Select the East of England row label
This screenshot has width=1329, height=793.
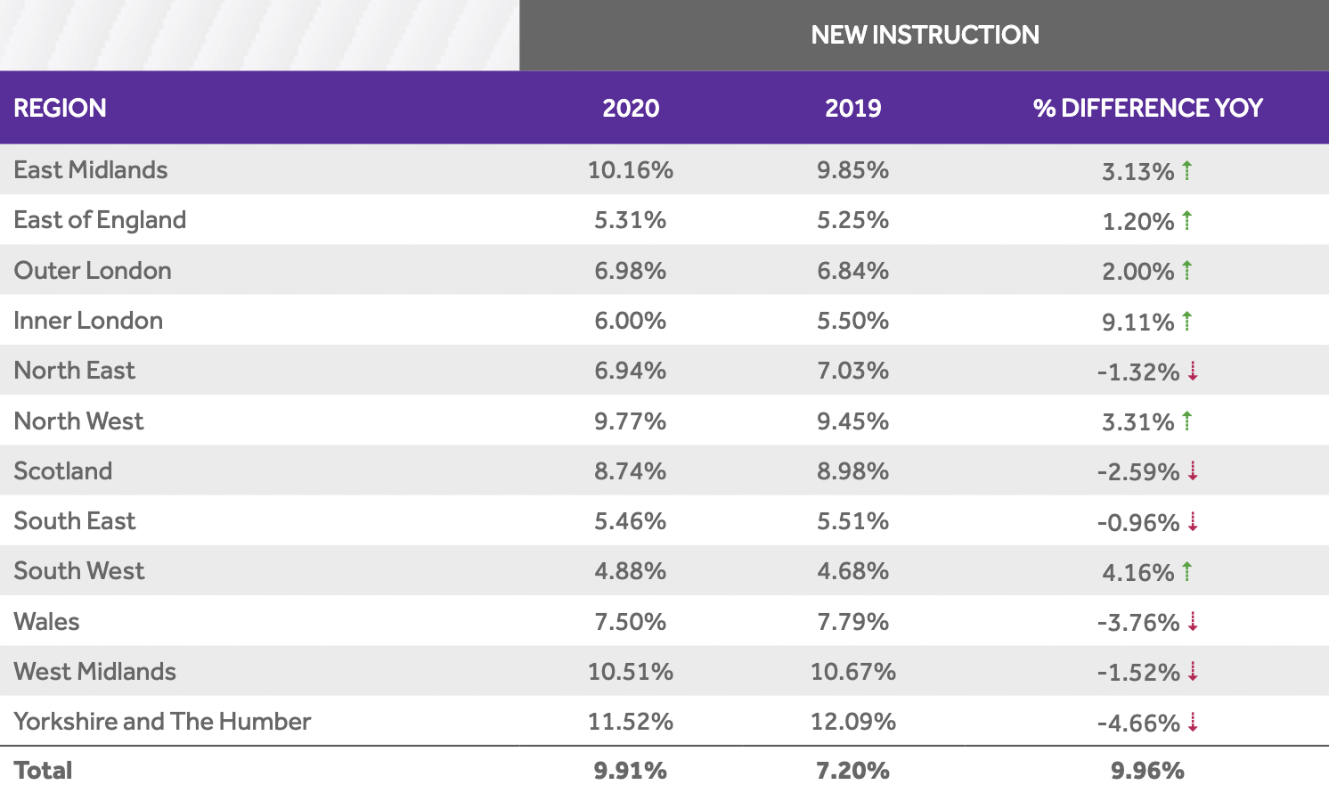point(100,220)
